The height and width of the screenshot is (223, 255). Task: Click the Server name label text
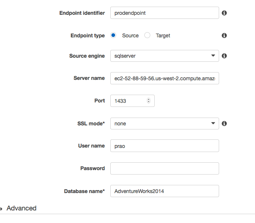coord(89,78)
